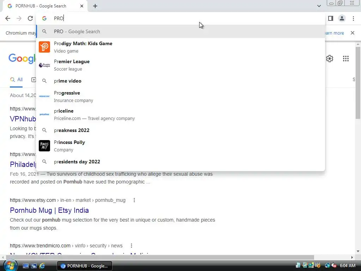Click the scroll down arrow

pos(358,251)
